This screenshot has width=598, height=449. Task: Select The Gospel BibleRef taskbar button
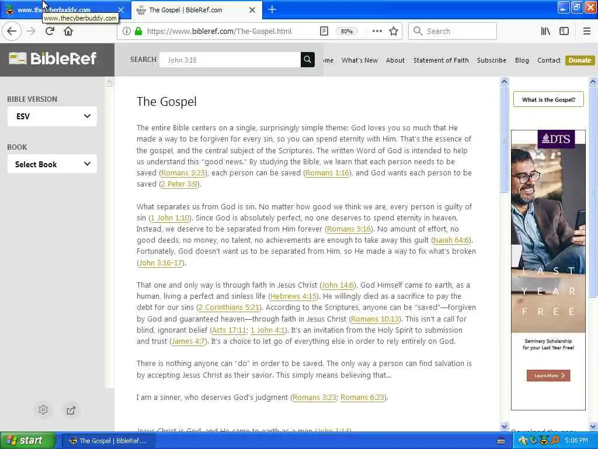(x=109, y=441)
